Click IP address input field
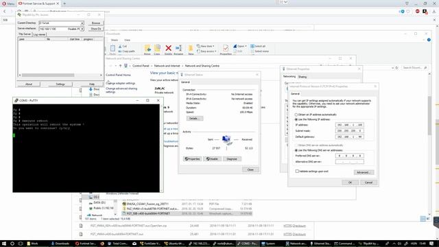439x247 pixels. [x=350, y=125]
